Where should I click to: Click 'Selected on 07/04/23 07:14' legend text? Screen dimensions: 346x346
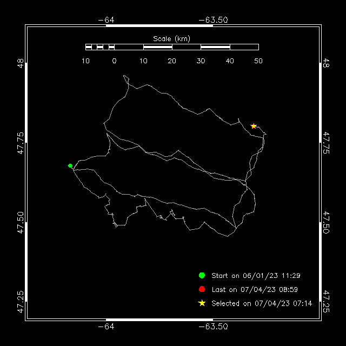[x=262, y=303]
